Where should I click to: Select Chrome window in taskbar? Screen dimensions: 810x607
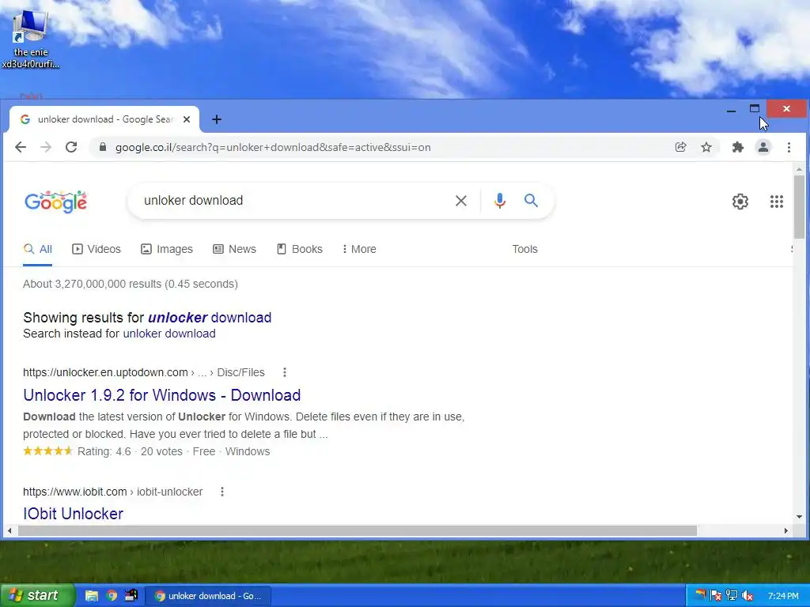[x=208, y=596]
